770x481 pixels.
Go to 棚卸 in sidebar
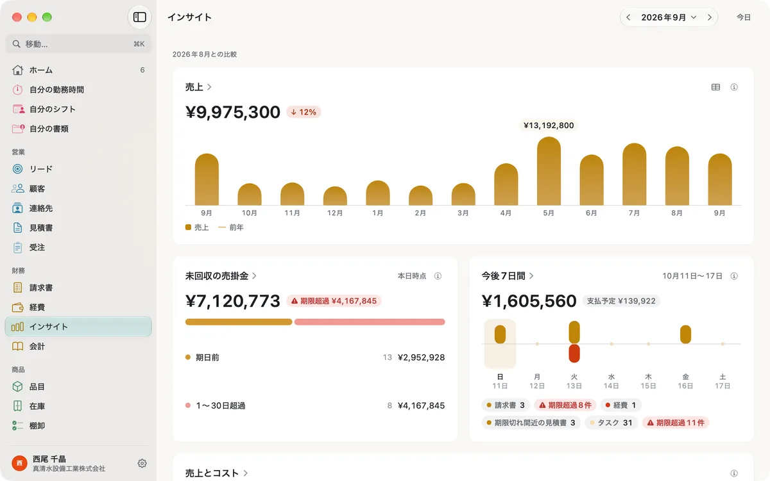[x=78, y=426]
